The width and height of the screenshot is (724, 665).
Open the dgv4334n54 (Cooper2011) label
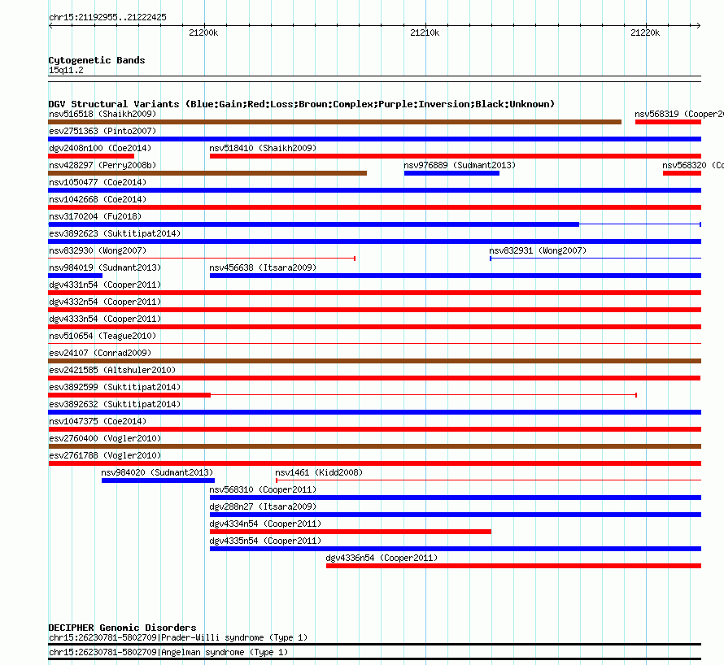click(265, 524)
